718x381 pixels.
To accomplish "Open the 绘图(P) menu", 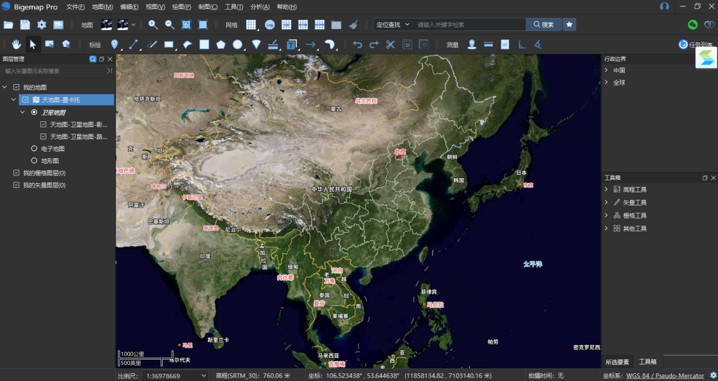I will point(181,7).
